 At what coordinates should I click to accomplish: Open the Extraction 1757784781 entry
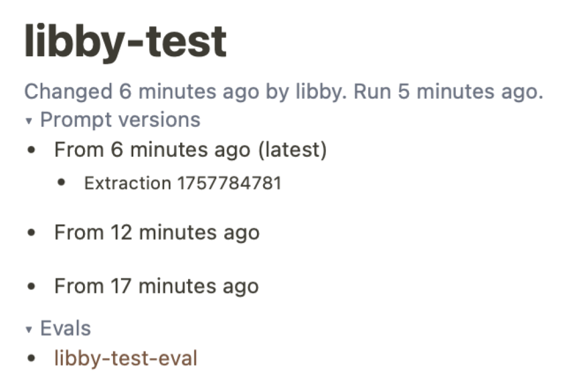point(182,183)
